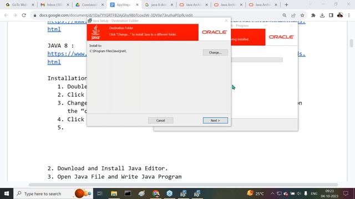Screen dimensions: 355x199
Task: Click the install path C:\Program Files\Java text
Action: tap(108, 51)
